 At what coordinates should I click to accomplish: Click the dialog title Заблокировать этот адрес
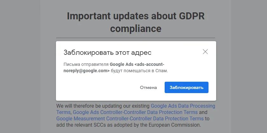click(107, 52)
